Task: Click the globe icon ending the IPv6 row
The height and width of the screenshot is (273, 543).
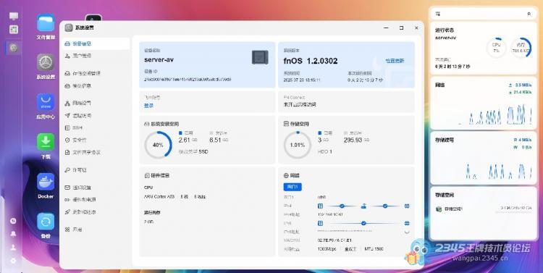Action: [407, 224]
